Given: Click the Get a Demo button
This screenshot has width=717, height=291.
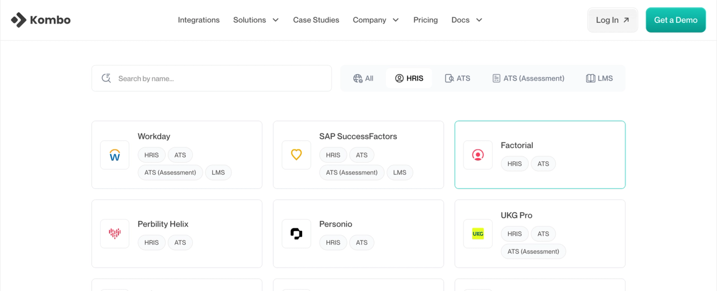Looking at the screenshot, I should coord(676,20).
